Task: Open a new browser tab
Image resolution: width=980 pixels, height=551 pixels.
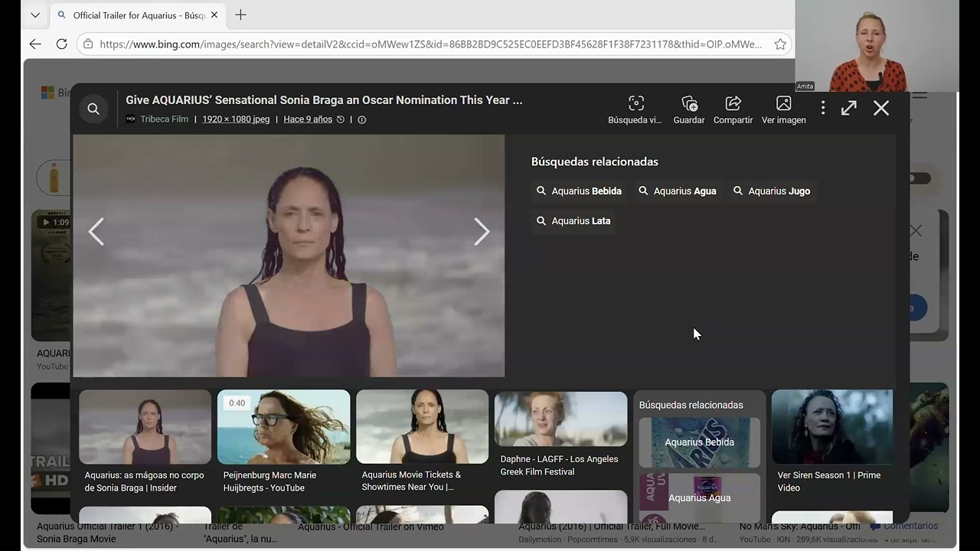Action: [x=240, y=15]
